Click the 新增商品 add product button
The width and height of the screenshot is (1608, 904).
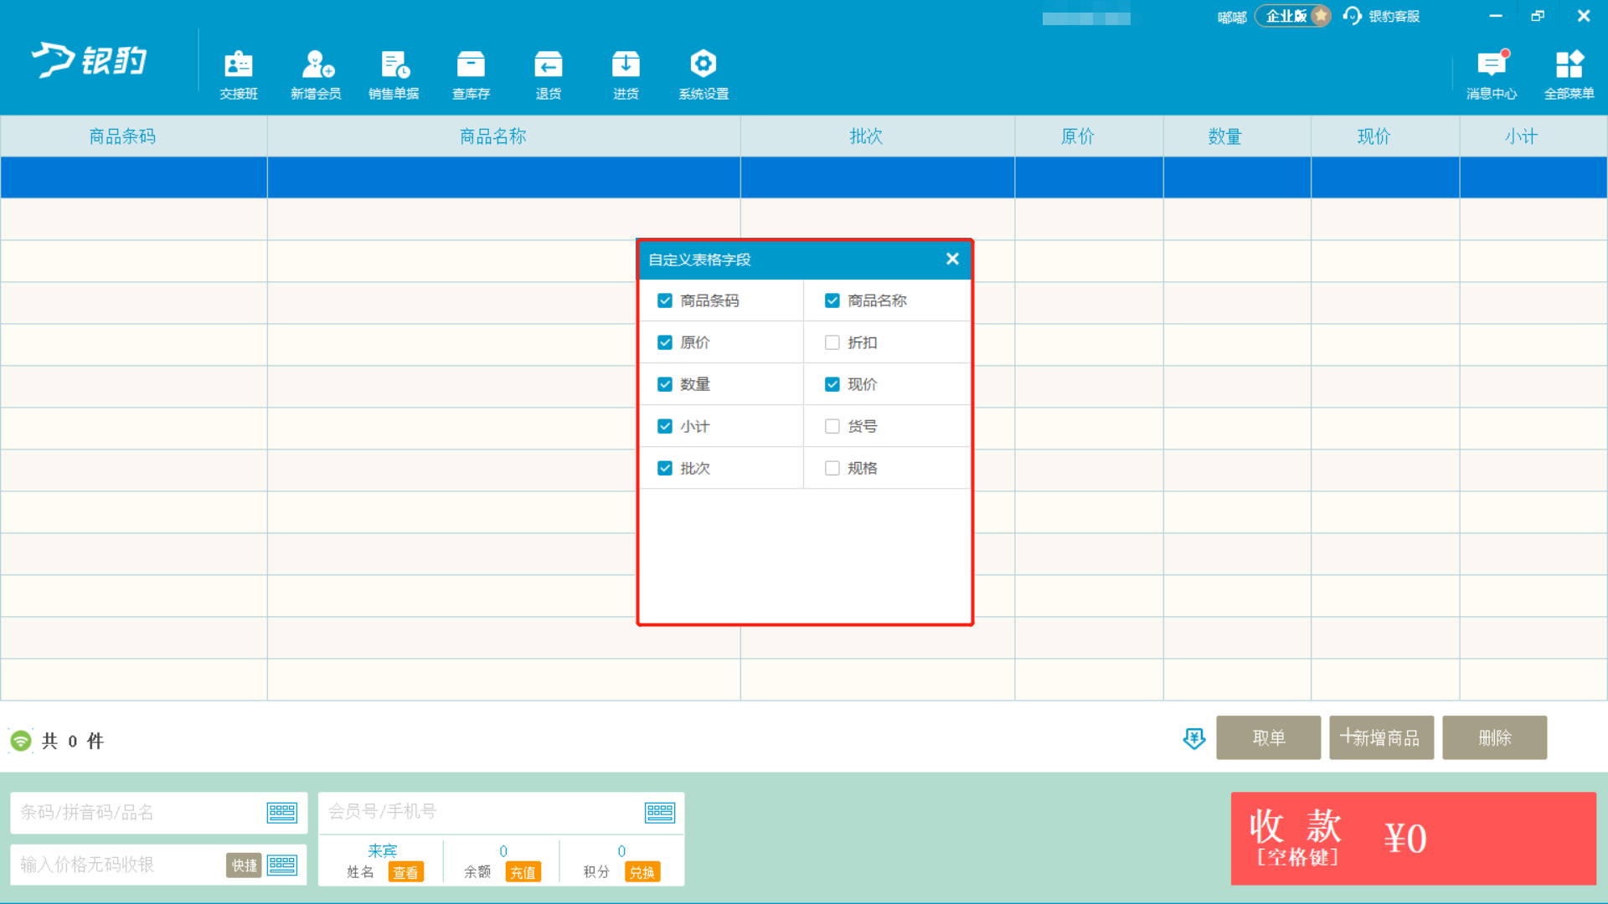point(1381,737)
